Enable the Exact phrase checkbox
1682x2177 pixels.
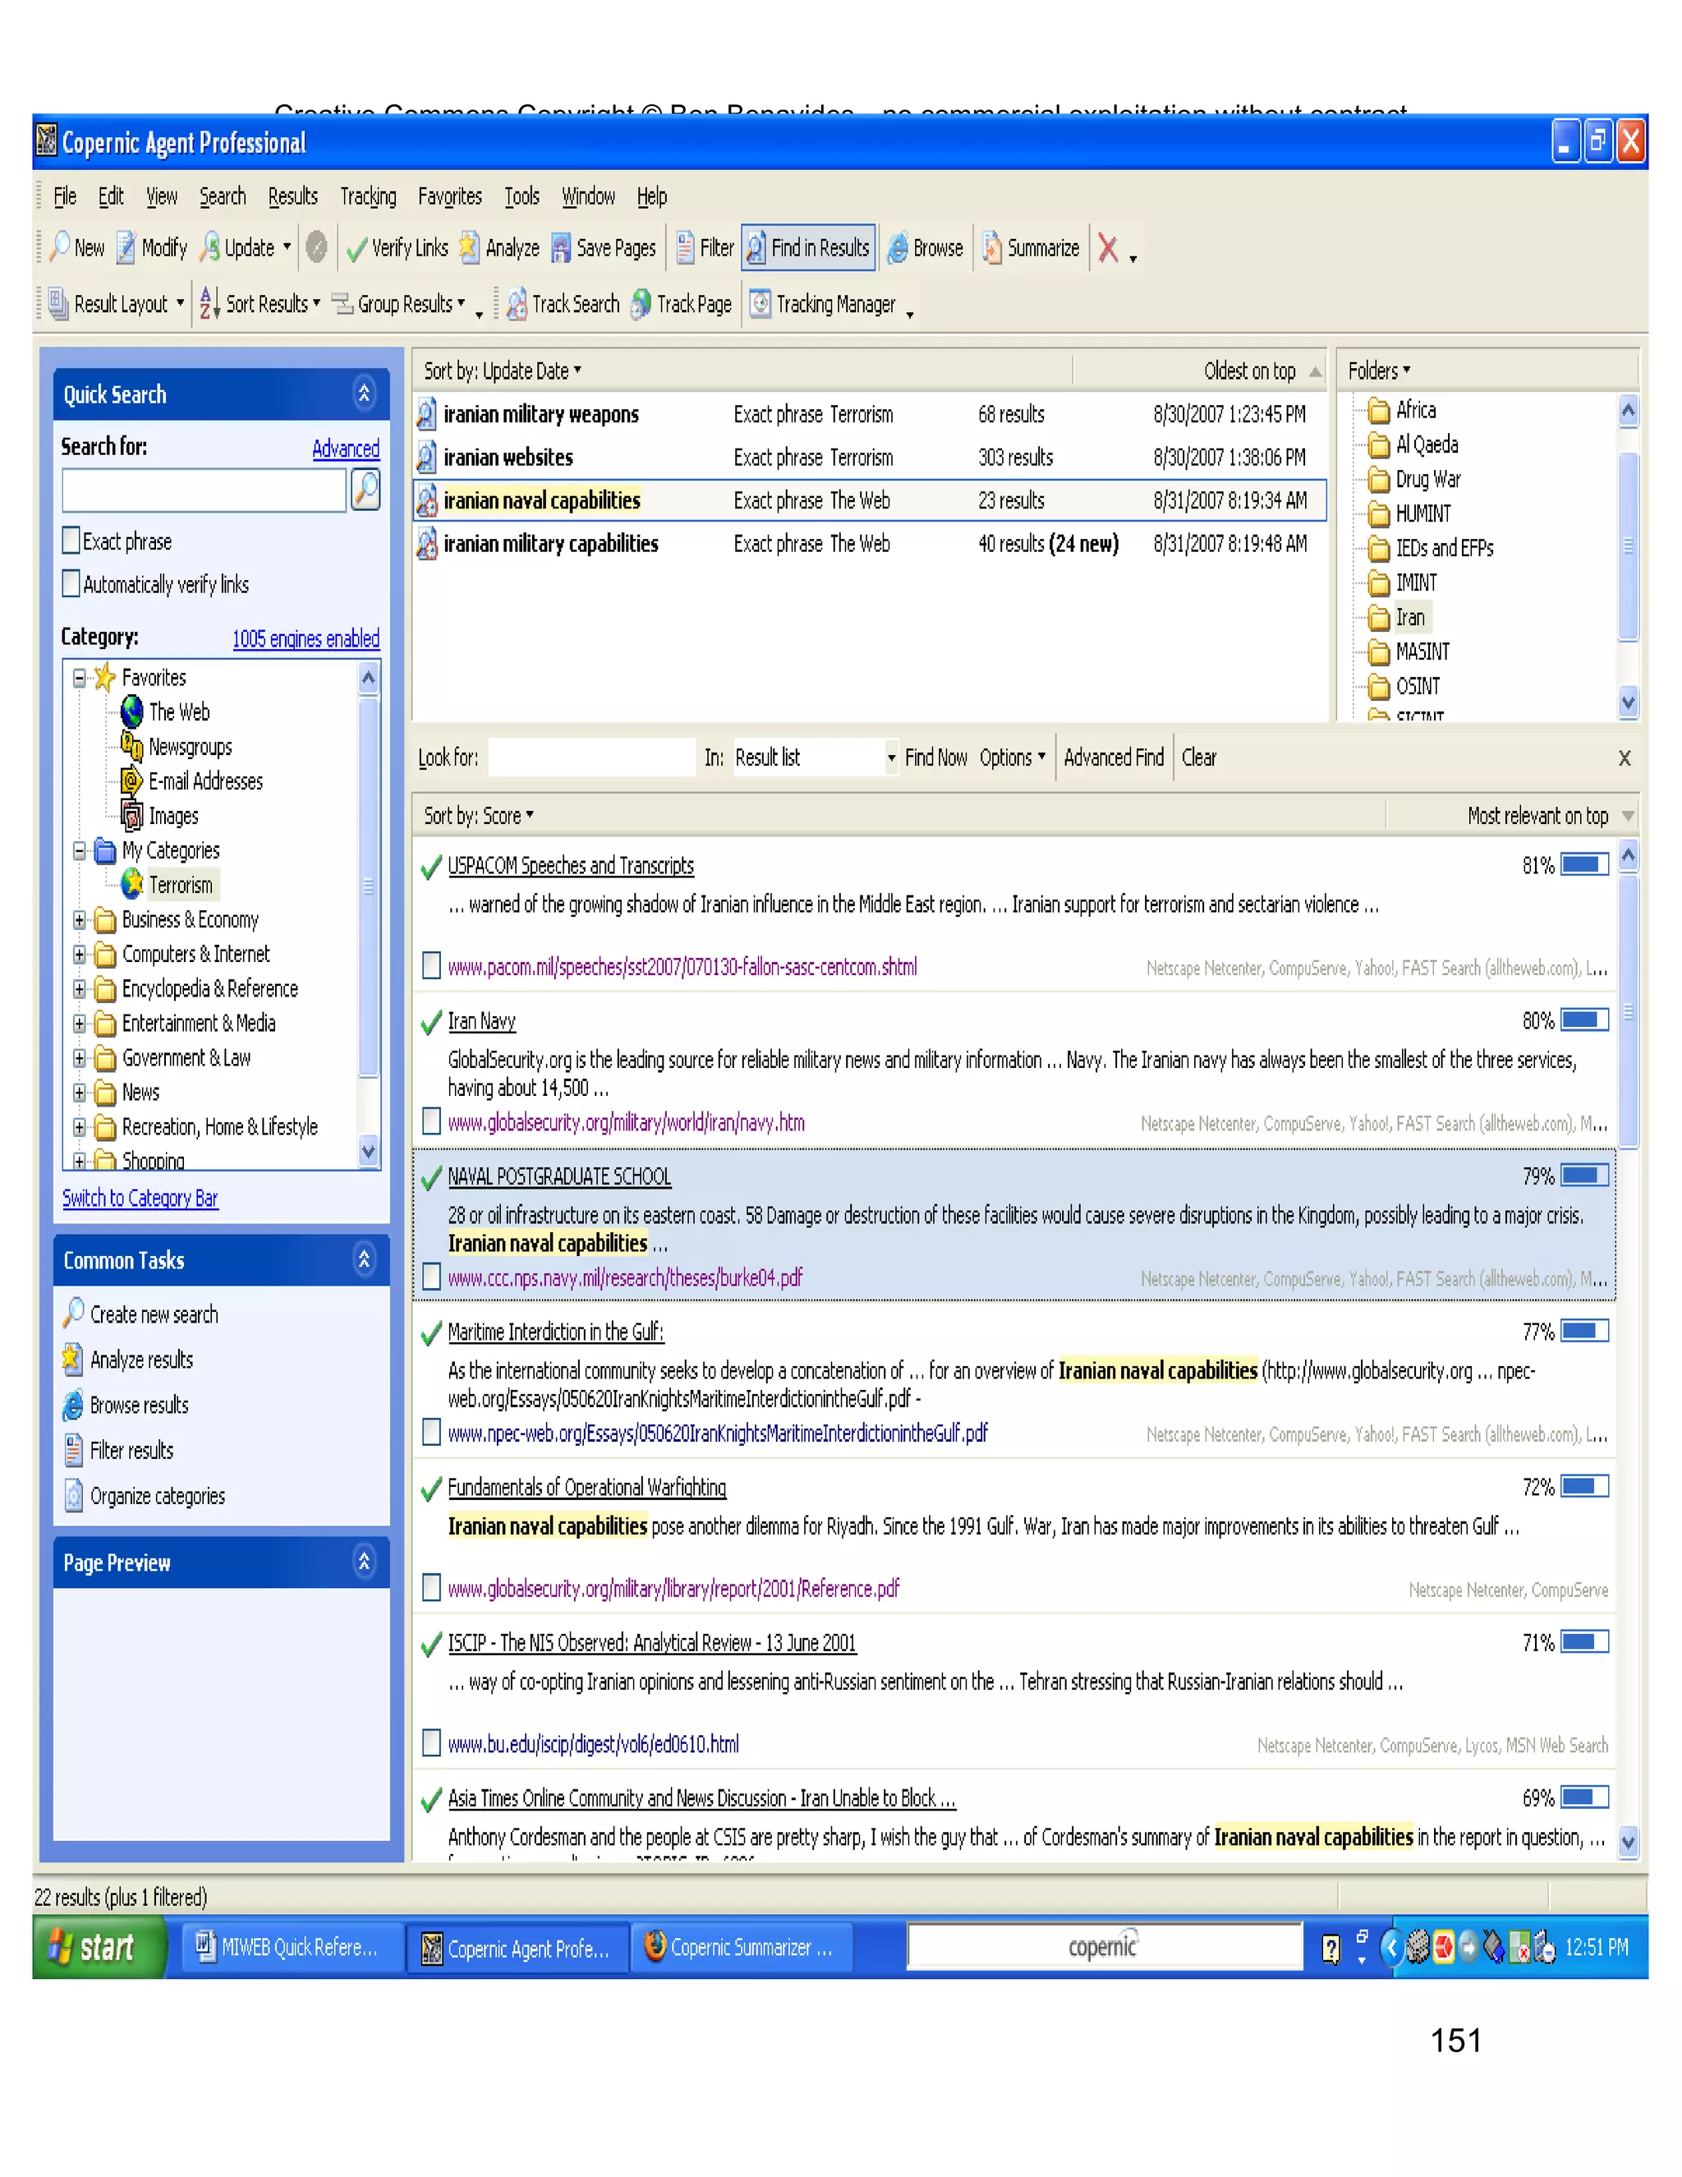[71, 541]
